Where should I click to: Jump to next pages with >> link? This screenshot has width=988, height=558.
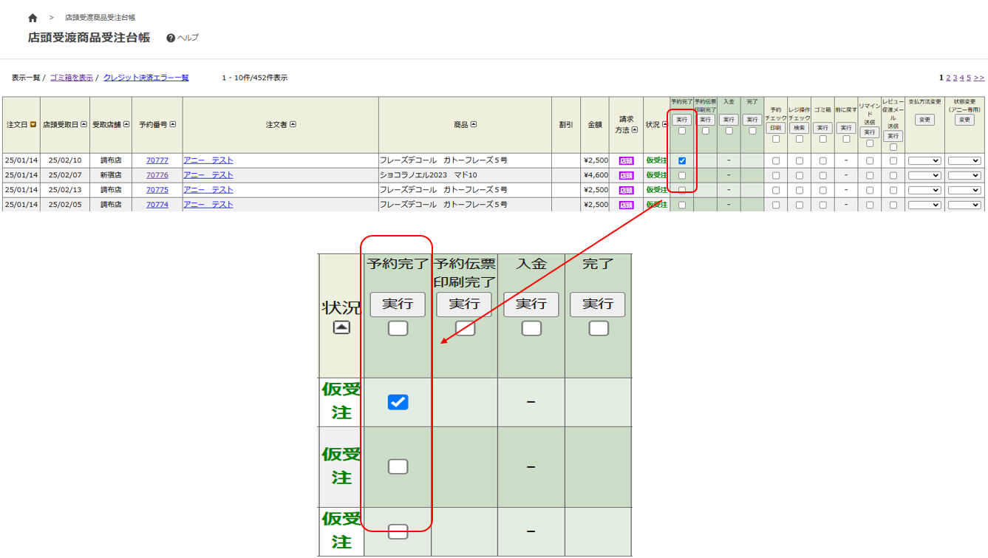(979, 78)
